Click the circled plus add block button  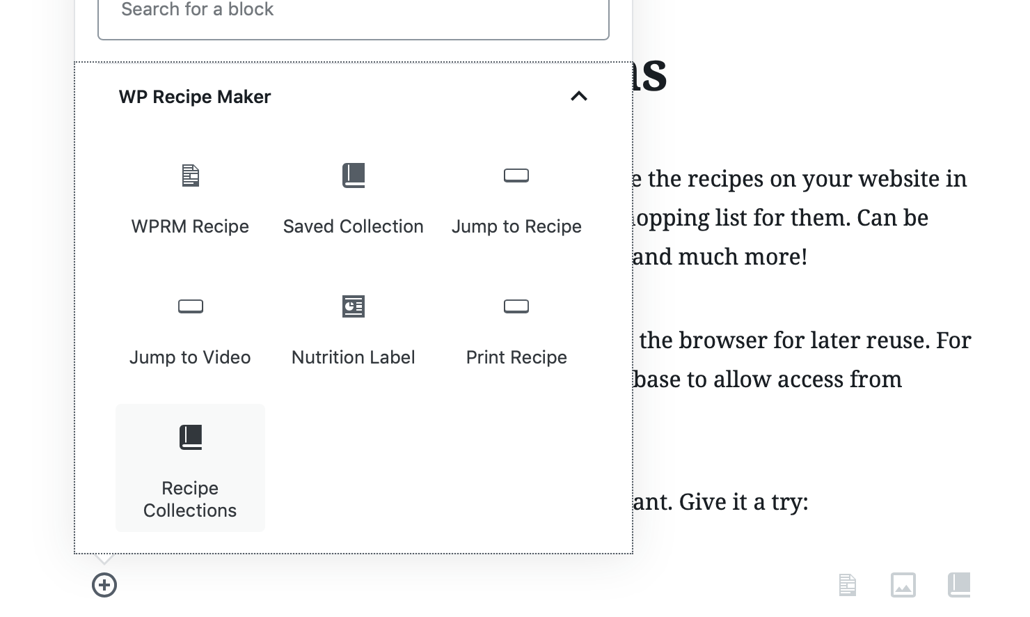[104, 585]
